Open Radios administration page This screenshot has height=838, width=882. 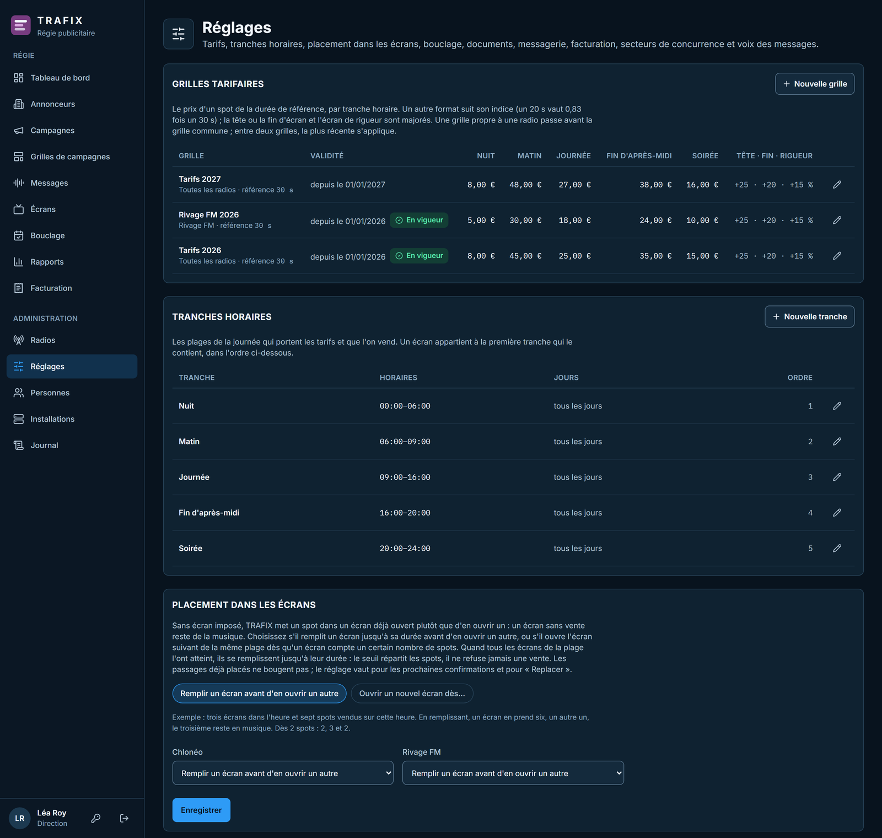[x=72, y=340]
